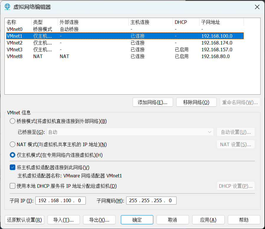Click 添加网络(E)... button
Screen dimensions: 265x229
point(153,102)
